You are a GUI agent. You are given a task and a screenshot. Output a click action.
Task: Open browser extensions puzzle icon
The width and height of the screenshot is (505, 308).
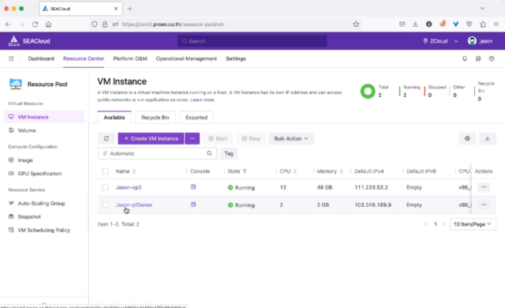tap(483, 24)
